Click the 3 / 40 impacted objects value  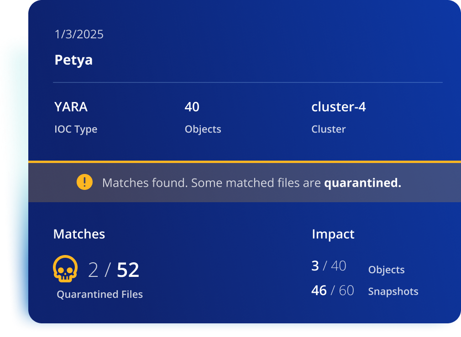point(329,266)
